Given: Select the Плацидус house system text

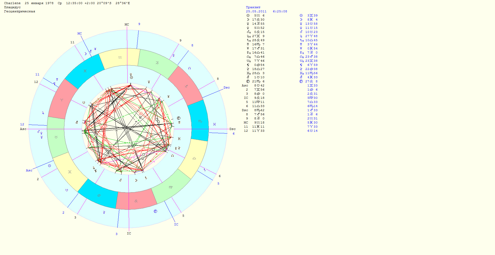Looking at the screenshot, I should [12, 7].
